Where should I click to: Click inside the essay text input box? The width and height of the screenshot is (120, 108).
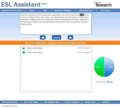coord(56,24)
